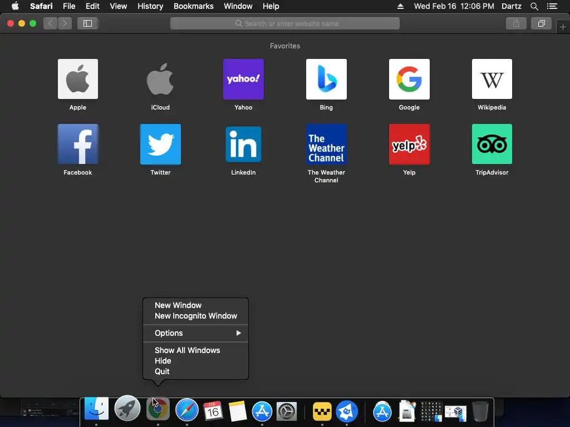Show the Safari sidebar

(87, 23)
